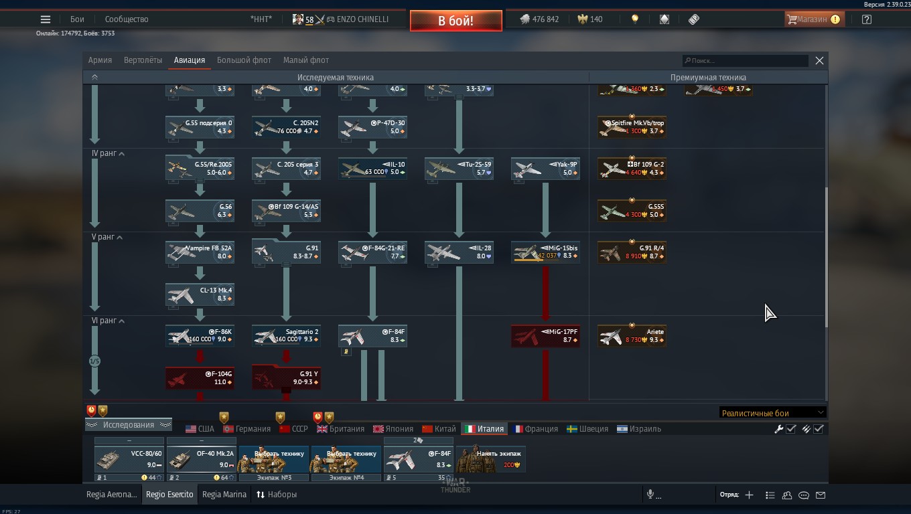Open the Реалистичные бои mode dropdown
Screen dimensions: 911x514
coord(772,413)
